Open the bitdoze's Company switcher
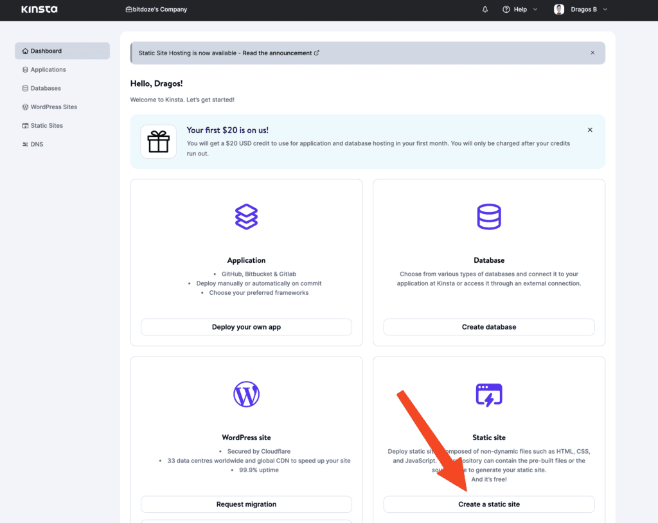The width and height of the screenshot is (658, 523). 157,9
